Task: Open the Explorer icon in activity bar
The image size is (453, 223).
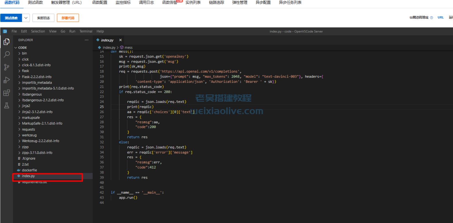Action: pos(6,42)
